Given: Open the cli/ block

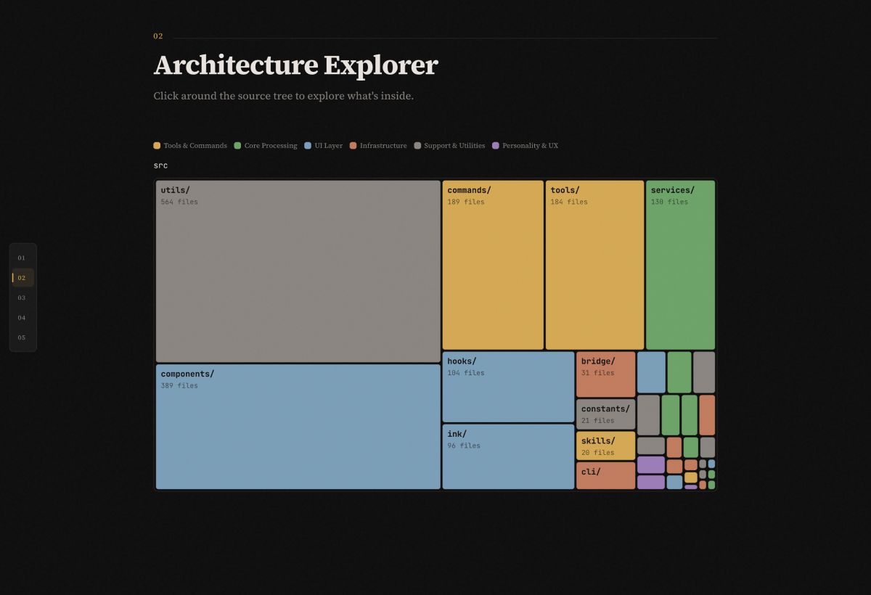Looking at the screenshot, I should pyautogui.click(x=605, y=475).
